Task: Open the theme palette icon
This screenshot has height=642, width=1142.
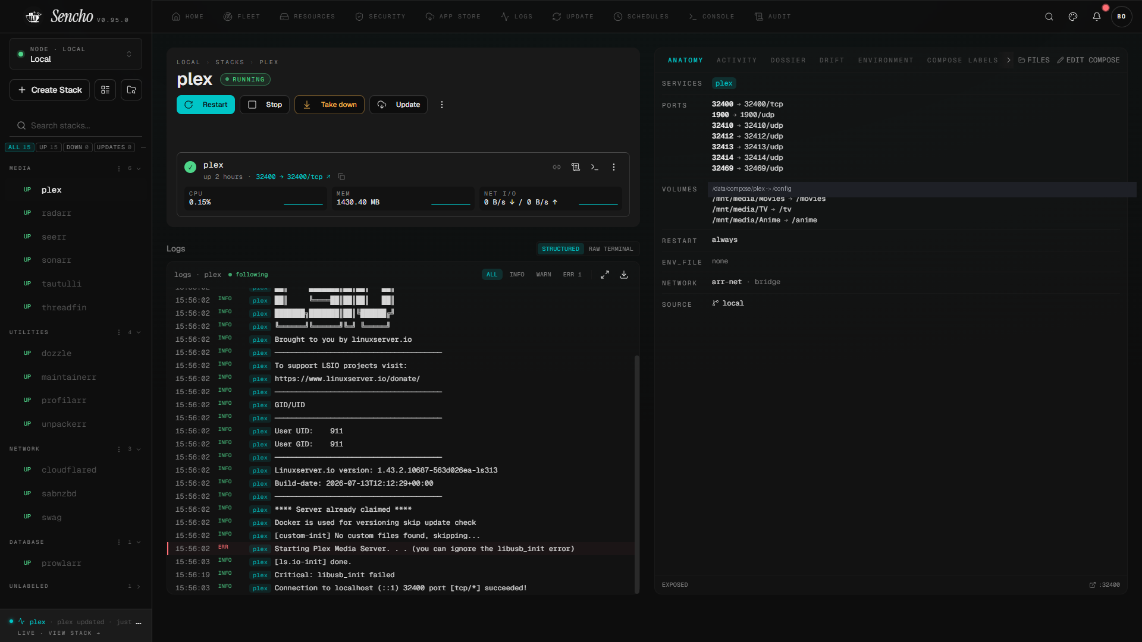Action: click(1073, 17)
